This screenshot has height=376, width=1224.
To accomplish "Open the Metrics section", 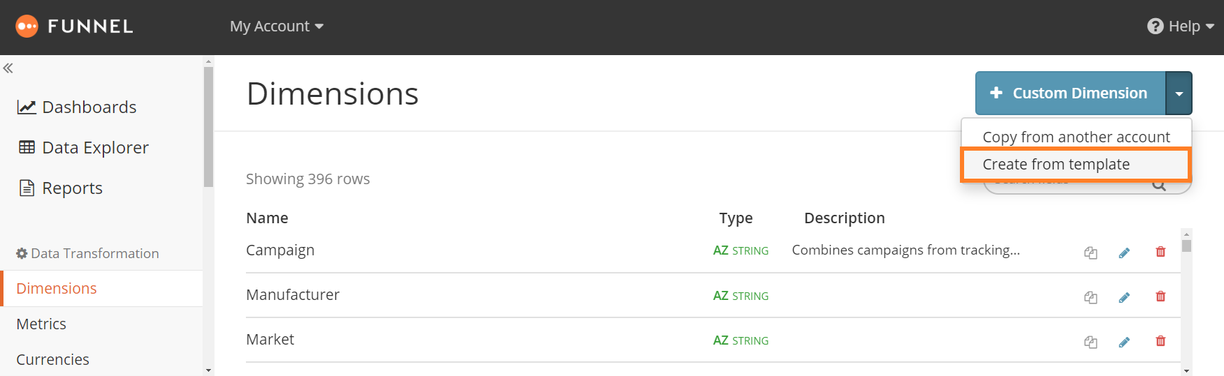I will (41, 324).
